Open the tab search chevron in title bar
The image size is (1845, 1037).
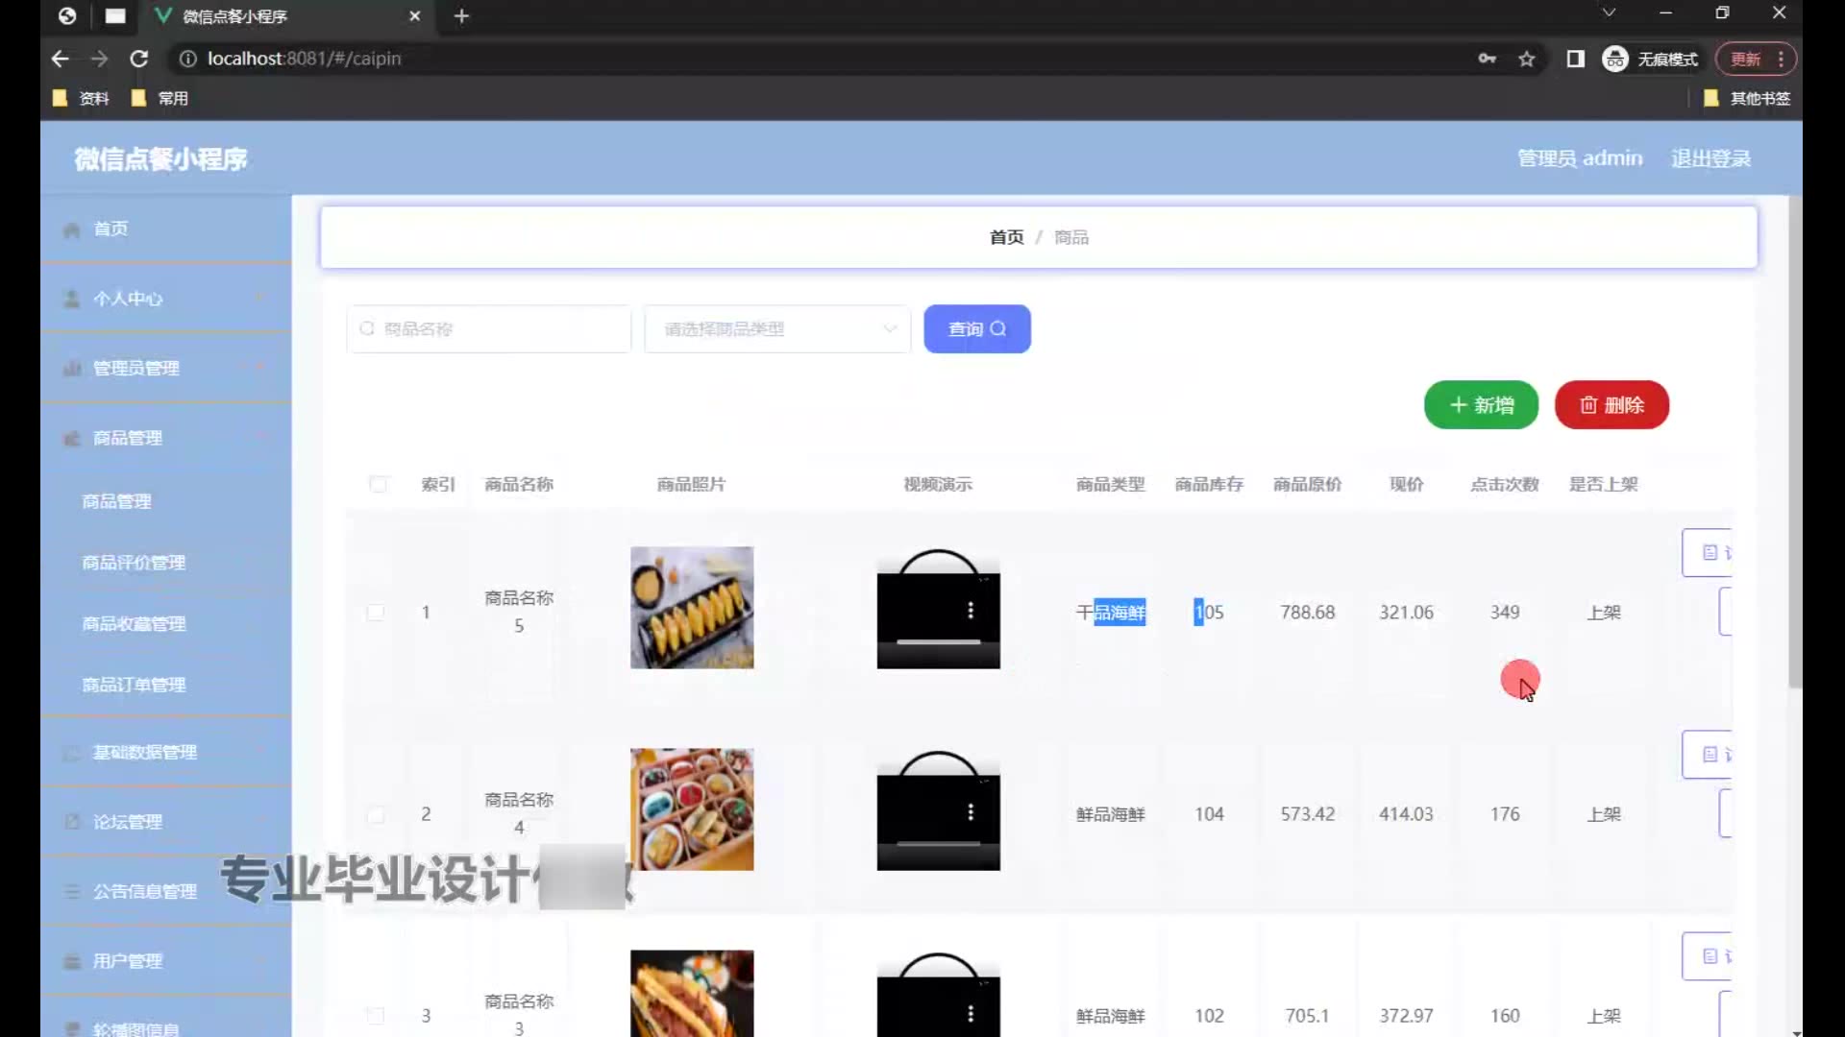pyautogui.click(x=1609, y=12)
